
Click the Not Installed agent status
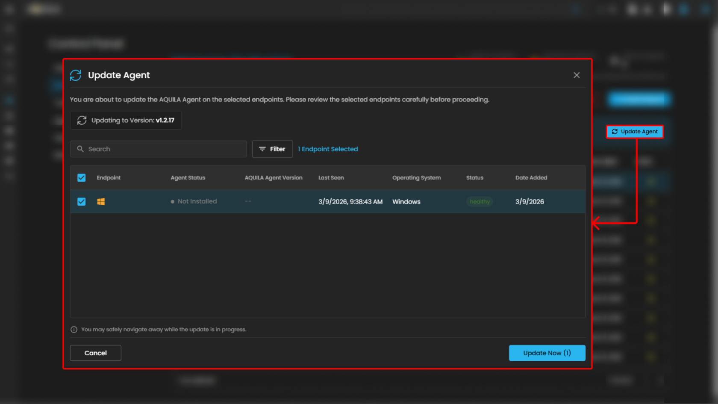click(x=197, y=201)
